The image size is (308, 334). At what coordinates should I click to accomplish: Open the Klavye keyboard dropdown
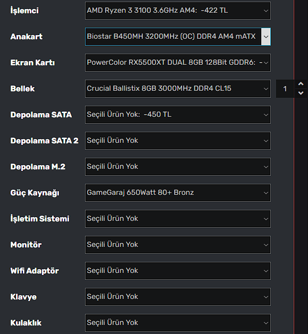click(178, 297)
